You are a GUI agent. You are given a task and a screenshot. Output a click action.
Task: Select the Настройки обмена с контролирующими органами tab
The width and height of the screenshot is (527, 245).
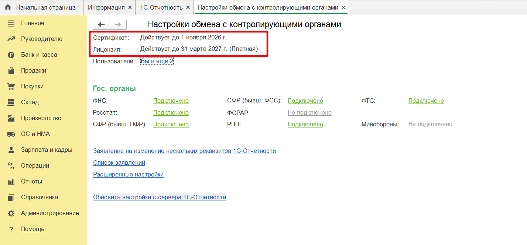271,7
